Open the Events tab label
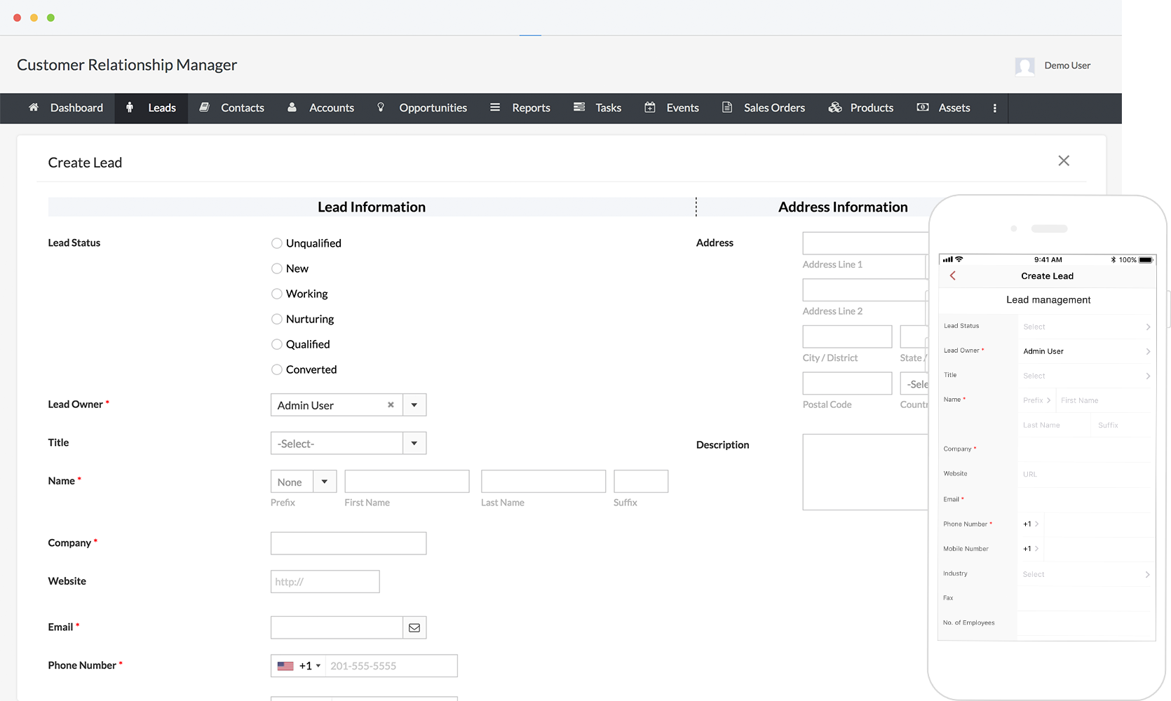Viewport: 1171px width, 701px height. [683, 107]
